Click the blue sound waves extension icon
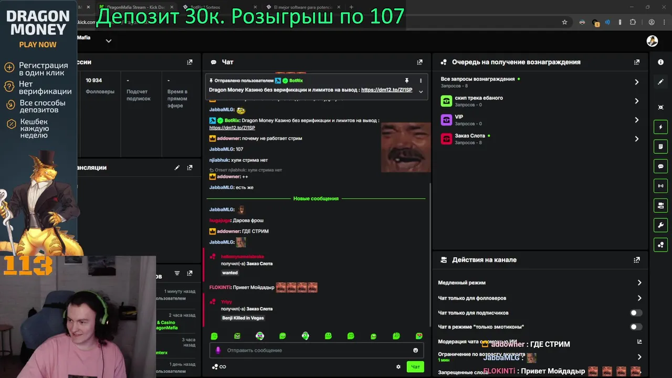The image size is (672, 378). coord(607,22)
